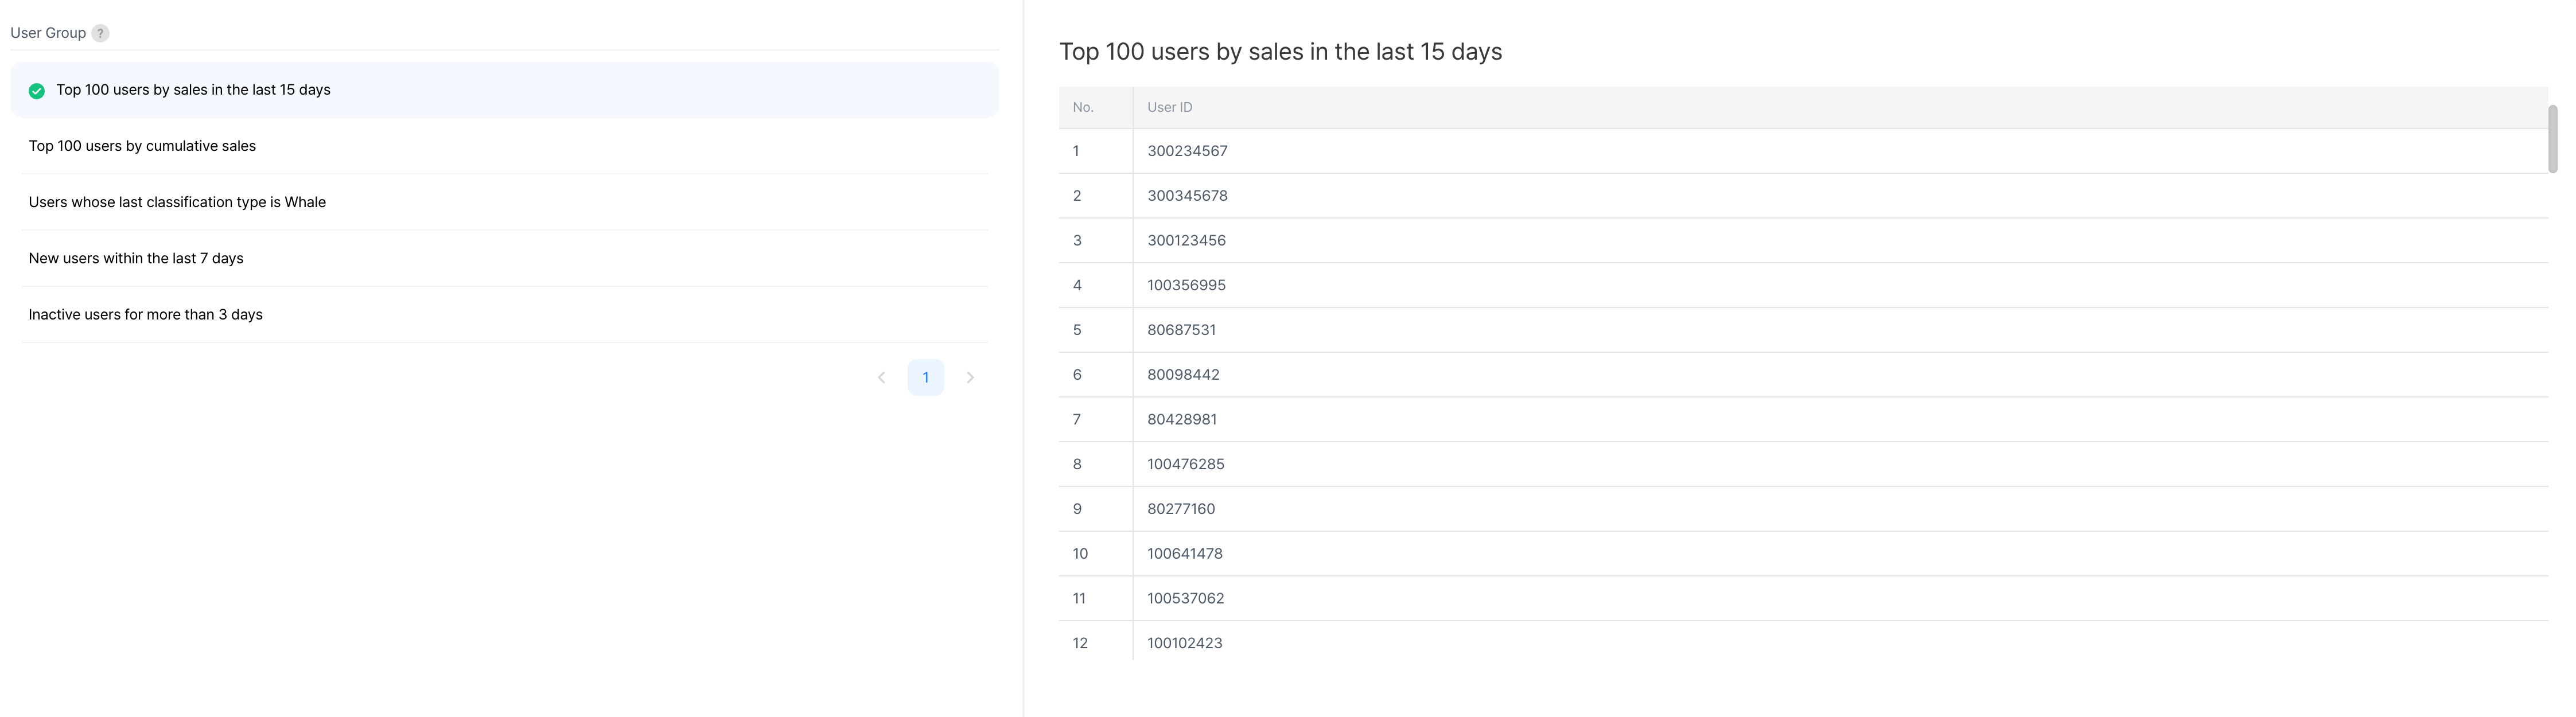Go to next page arrow

tap(969, 378)
